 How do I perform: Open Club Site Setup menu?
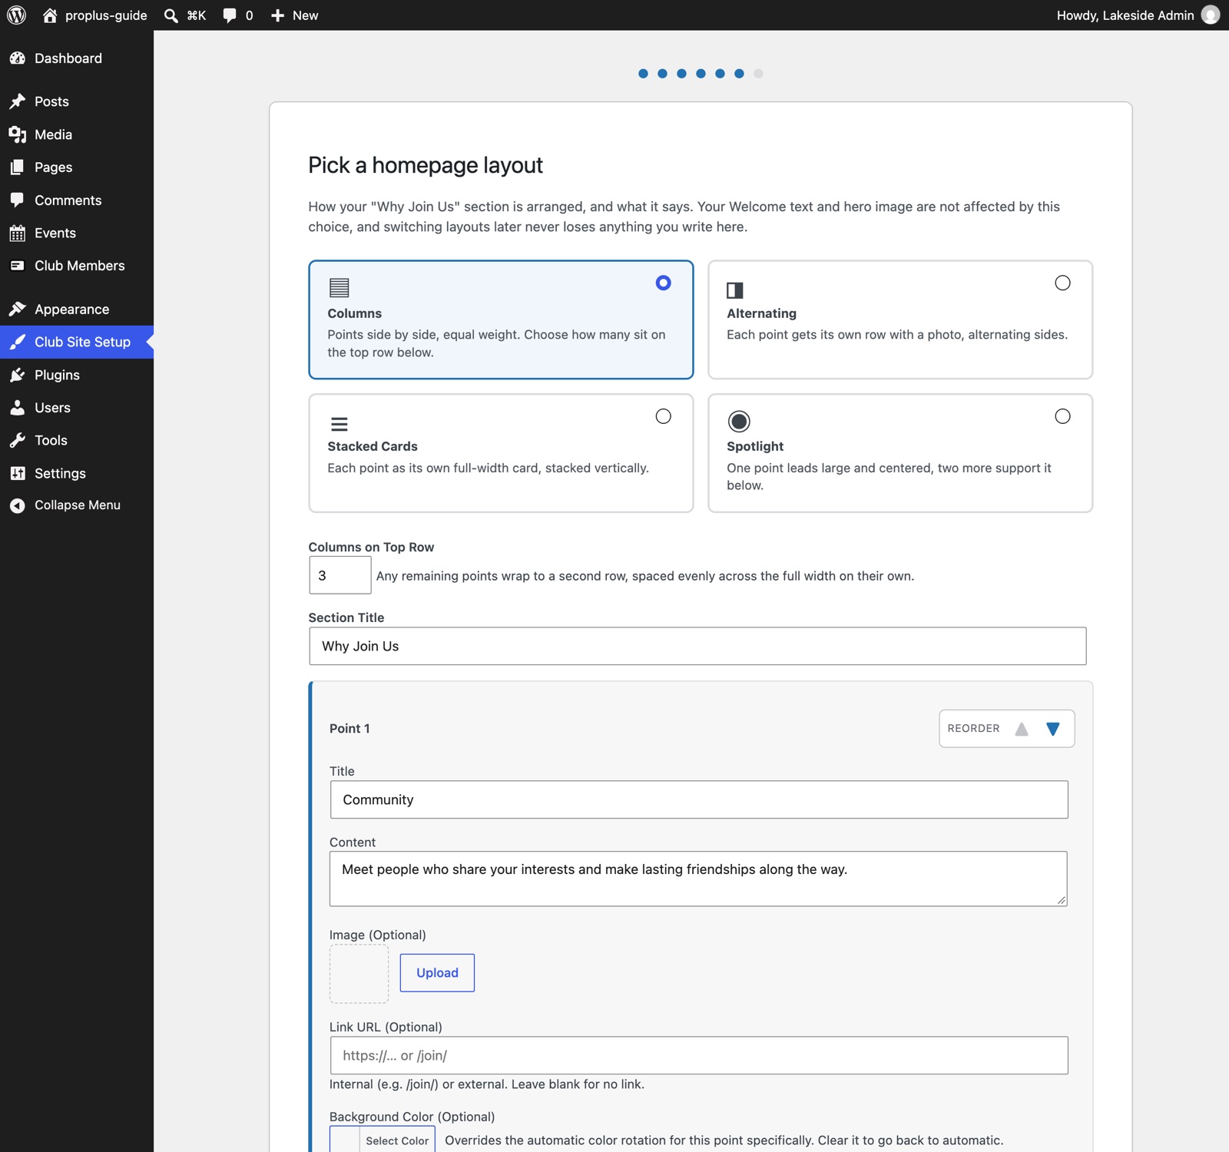pos(77,342)
